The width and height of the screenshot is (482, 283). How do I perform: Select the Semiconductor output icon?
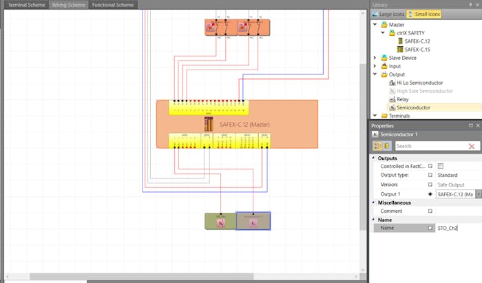click(392, 107)
